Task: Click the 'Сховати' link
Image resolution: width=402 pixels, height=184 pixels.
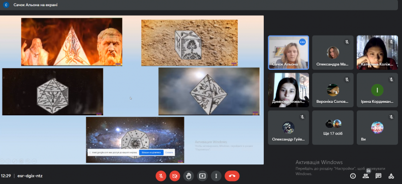Action: (169, 152)
